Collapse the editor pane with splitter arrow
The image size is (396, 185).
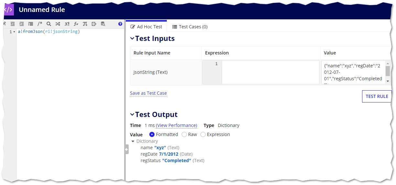click(x=126, y=149)
